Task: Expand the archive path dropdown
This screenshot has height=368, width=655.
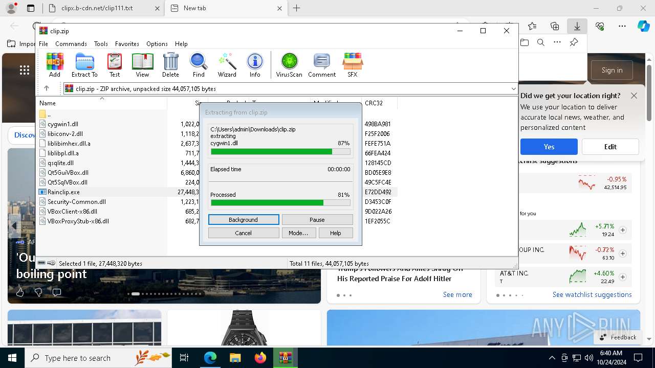Action: [x=513, y=88]
